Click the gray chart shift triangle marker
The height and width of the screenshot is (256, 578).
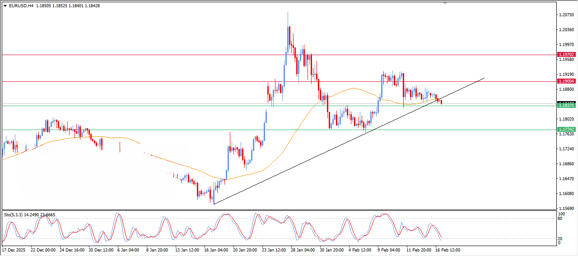coord(445,4)
